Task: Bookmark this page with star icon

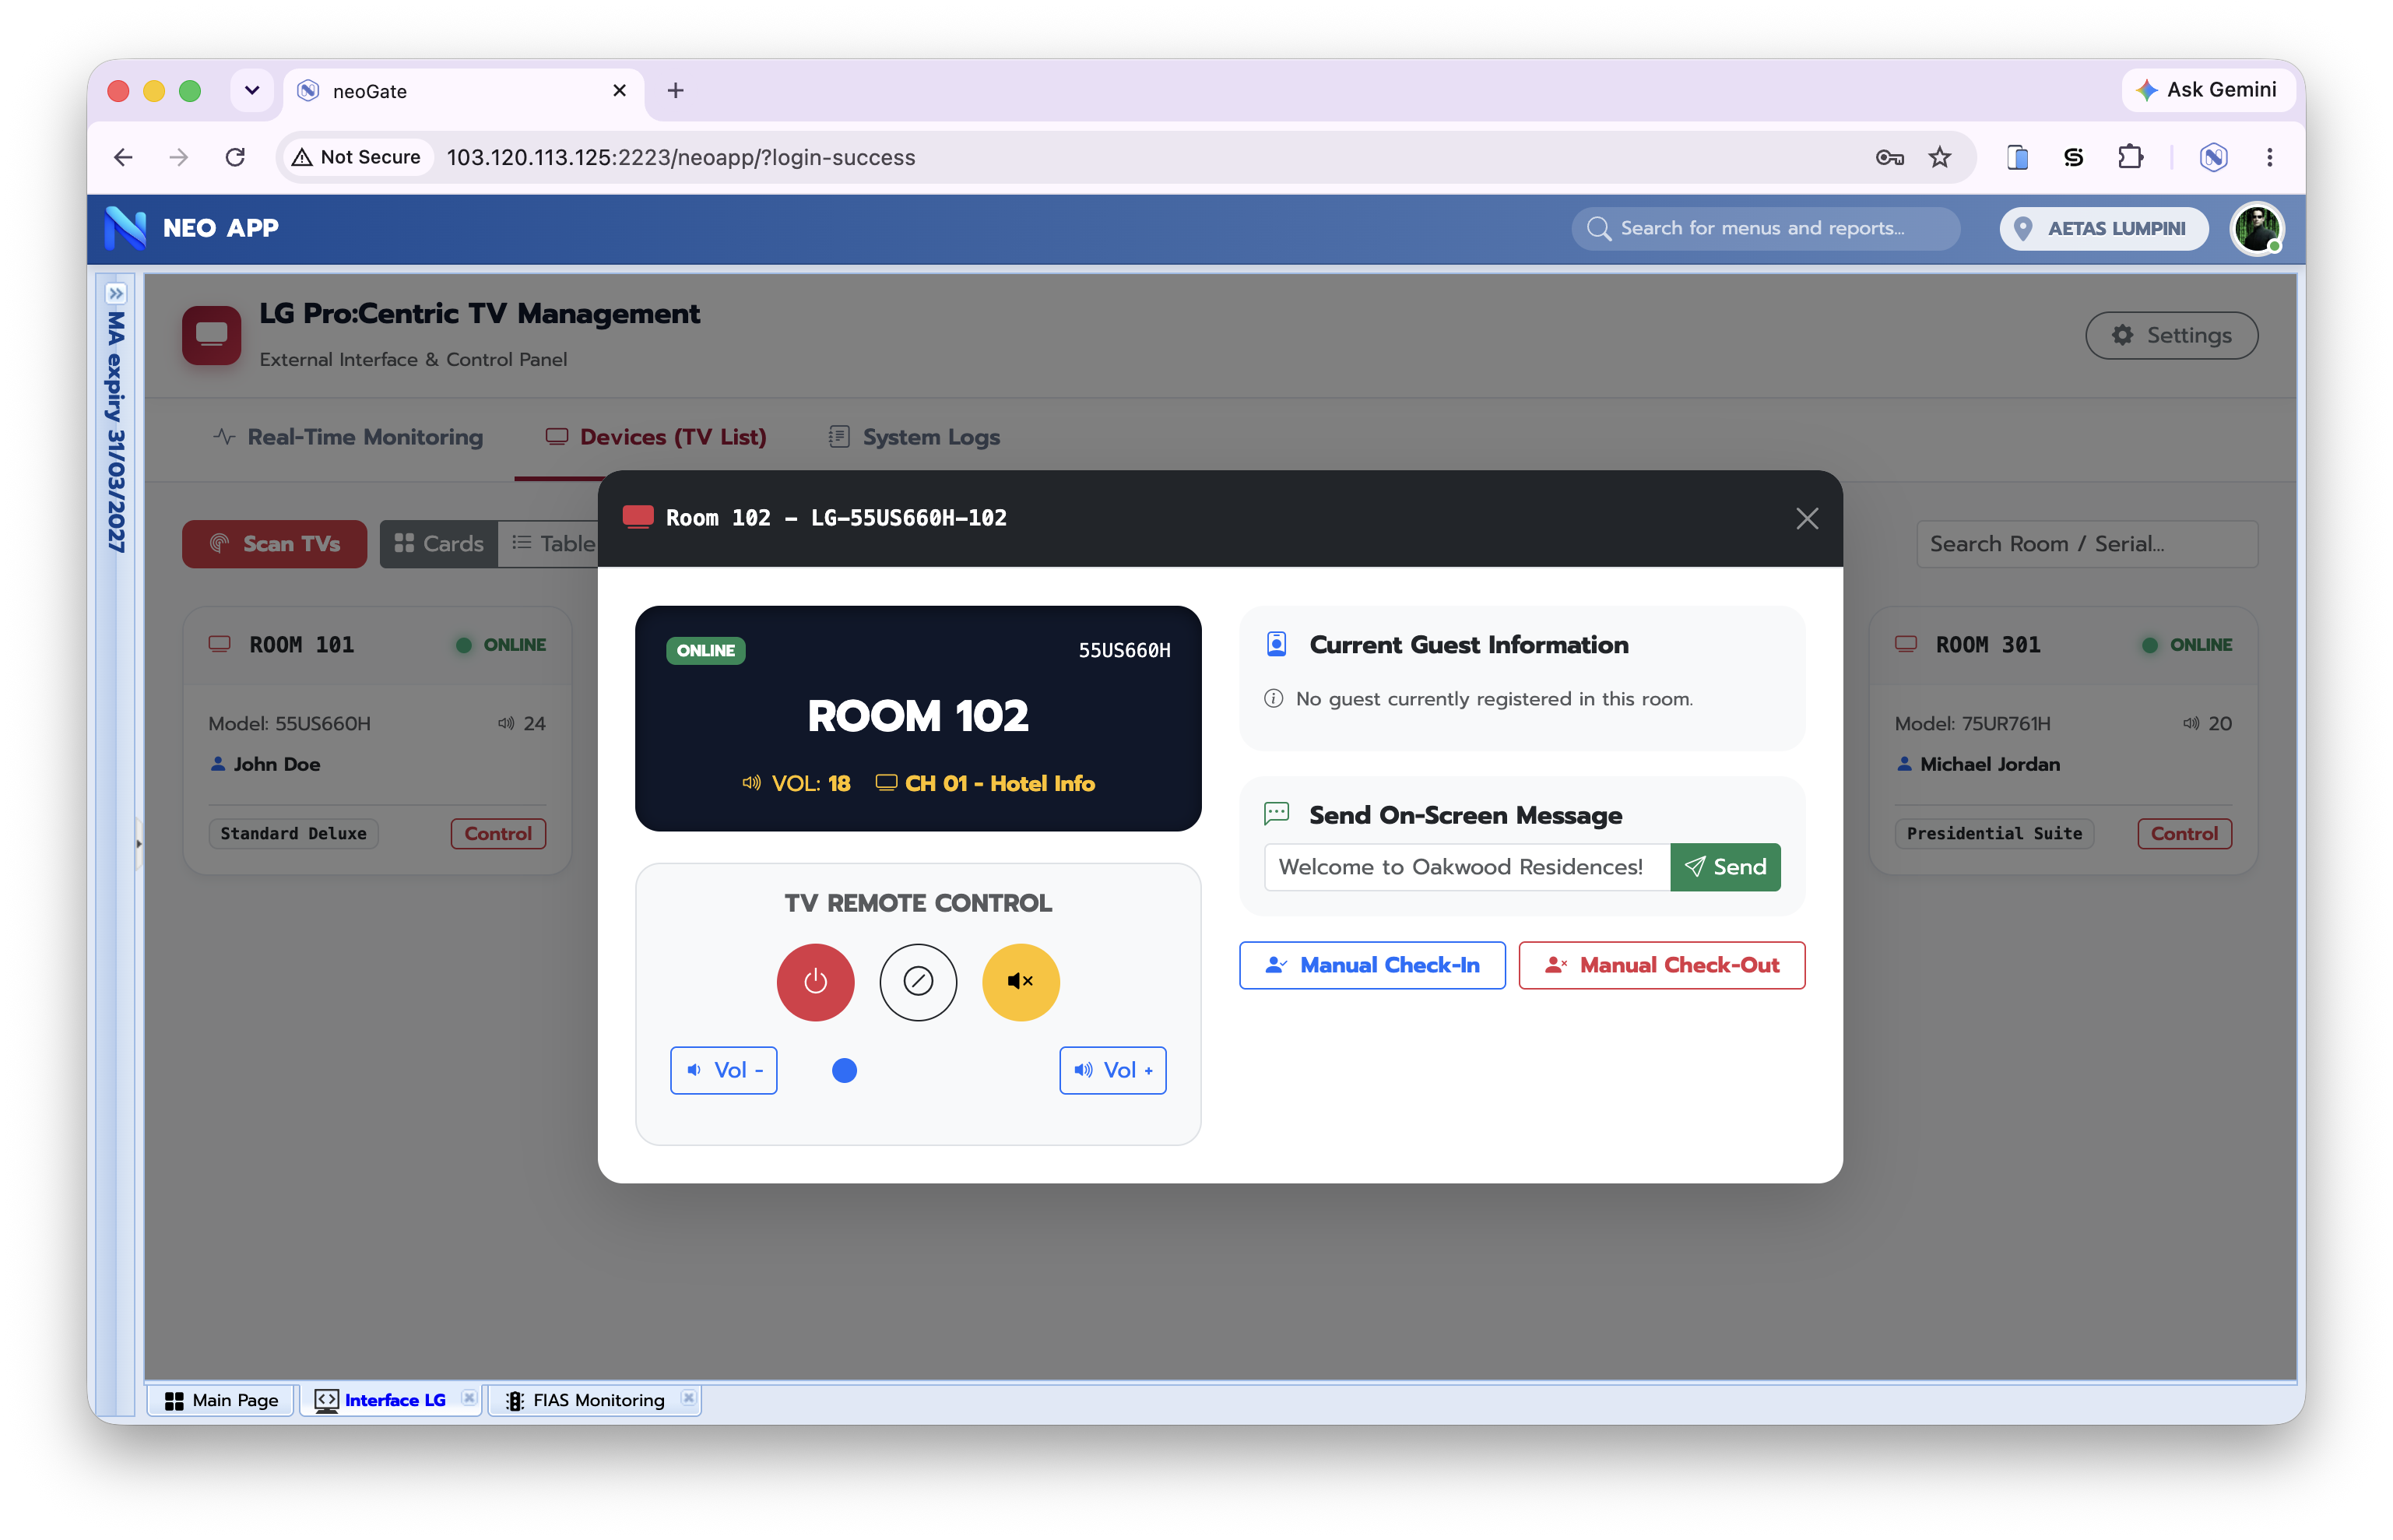Action: 1939,157
